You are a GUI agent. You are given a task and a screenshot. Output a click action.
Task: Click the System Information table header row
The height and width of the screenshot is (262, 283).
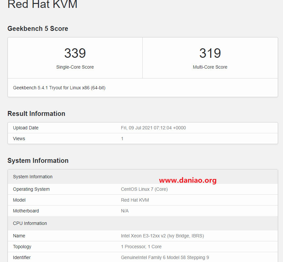tap(143, 177)
